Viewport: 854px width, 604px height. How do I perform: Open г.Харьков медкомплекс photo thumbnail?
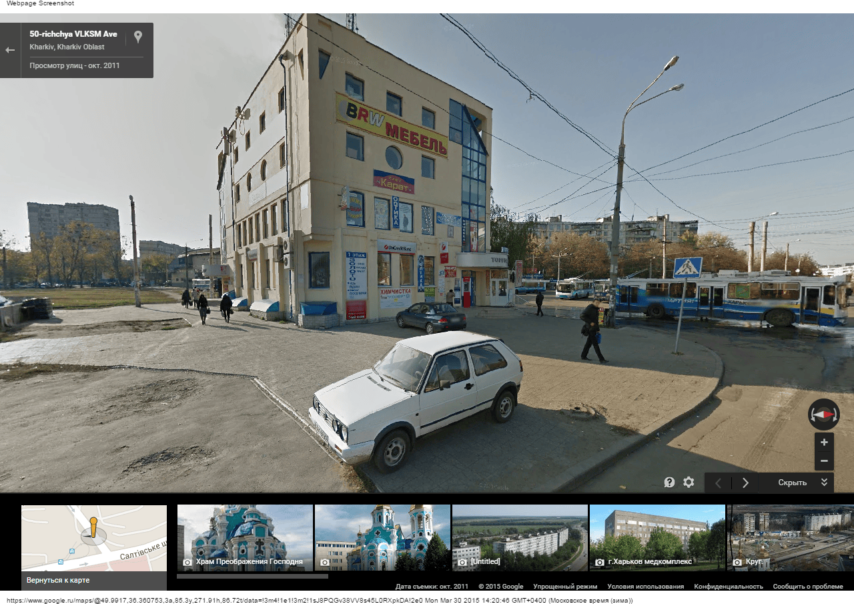click(657, 537)
